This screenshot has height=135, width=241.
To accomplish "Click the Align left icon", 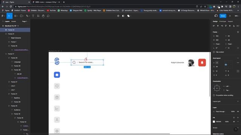I will pyautogui.click(x=214, y=26).
